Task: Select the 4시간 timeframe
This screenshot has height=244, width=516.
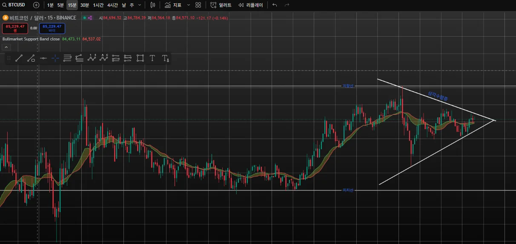Action: (113, 5)
